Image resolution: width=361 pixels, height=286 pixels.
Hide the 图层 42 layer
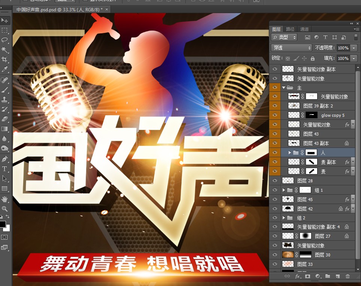[275, 209]
